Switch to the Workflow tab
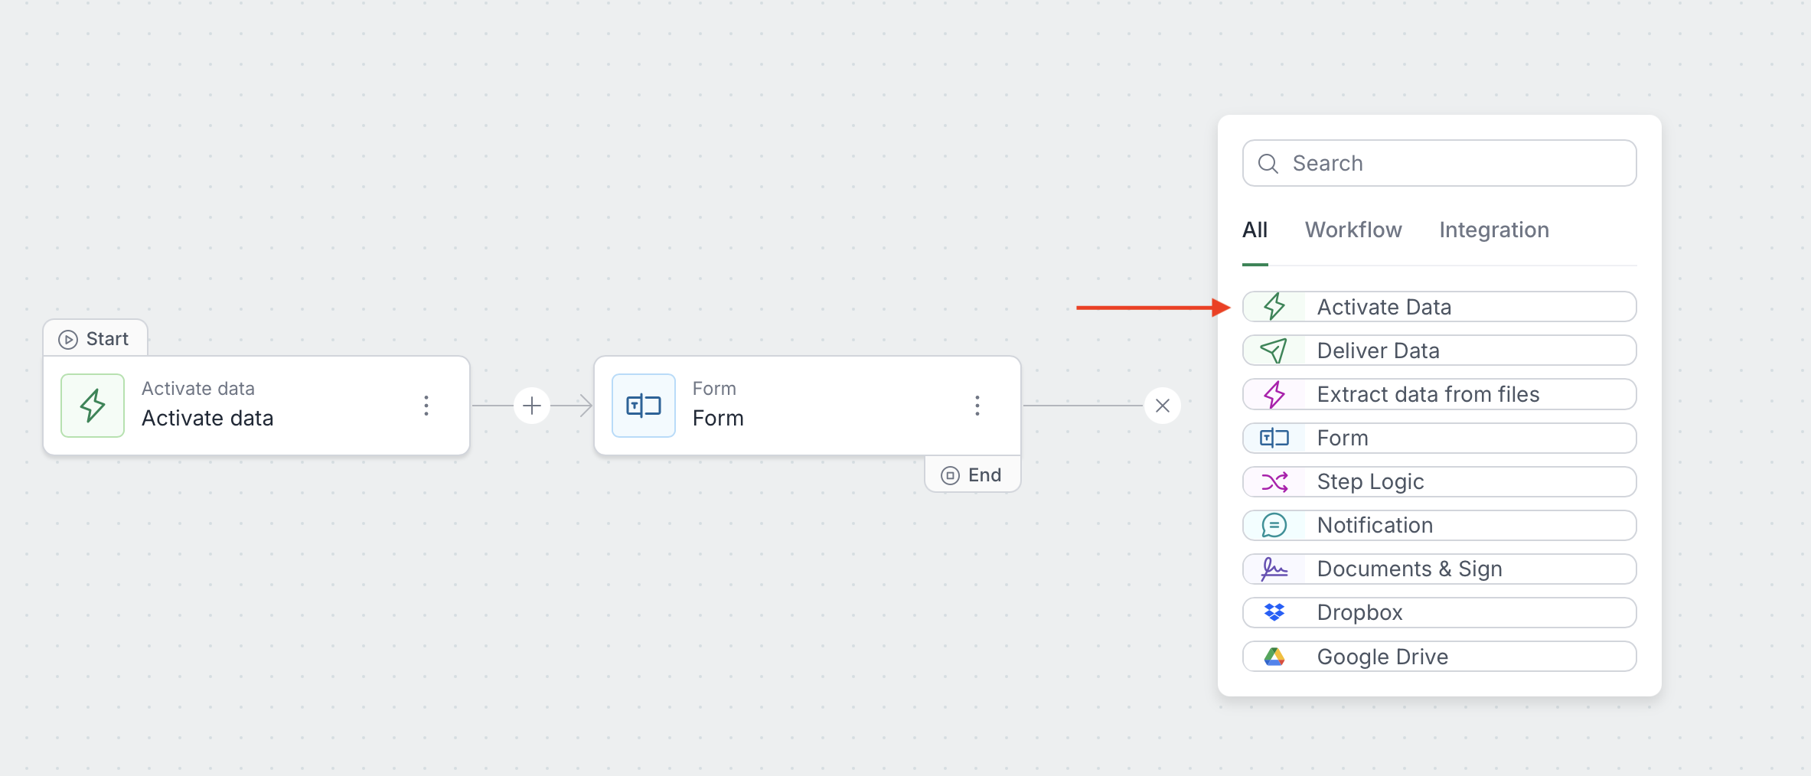The image size is (1811, 776). [1353, 230]
